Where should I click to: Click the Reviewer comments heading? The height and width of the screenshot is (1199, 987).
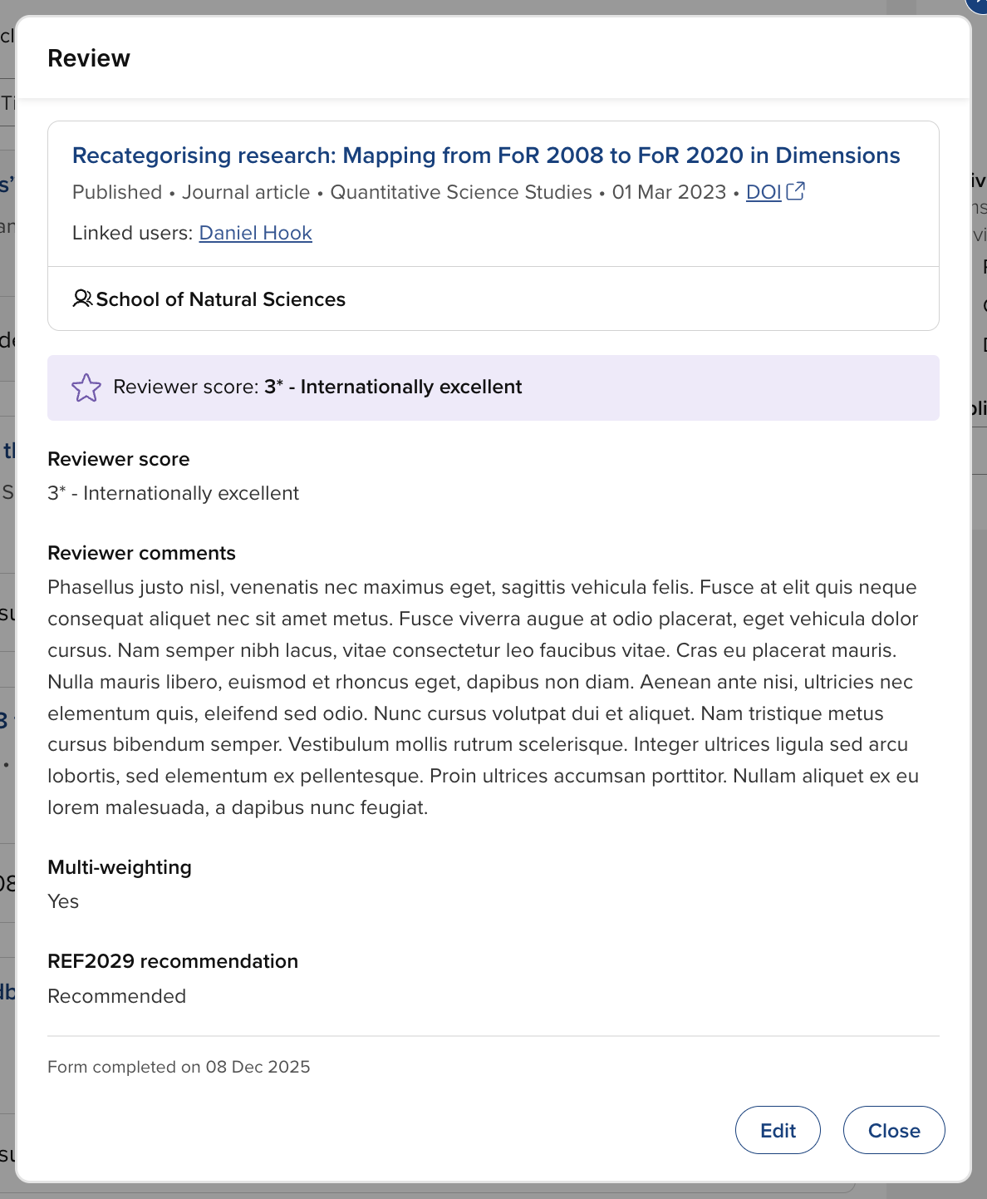coord(141,553)
